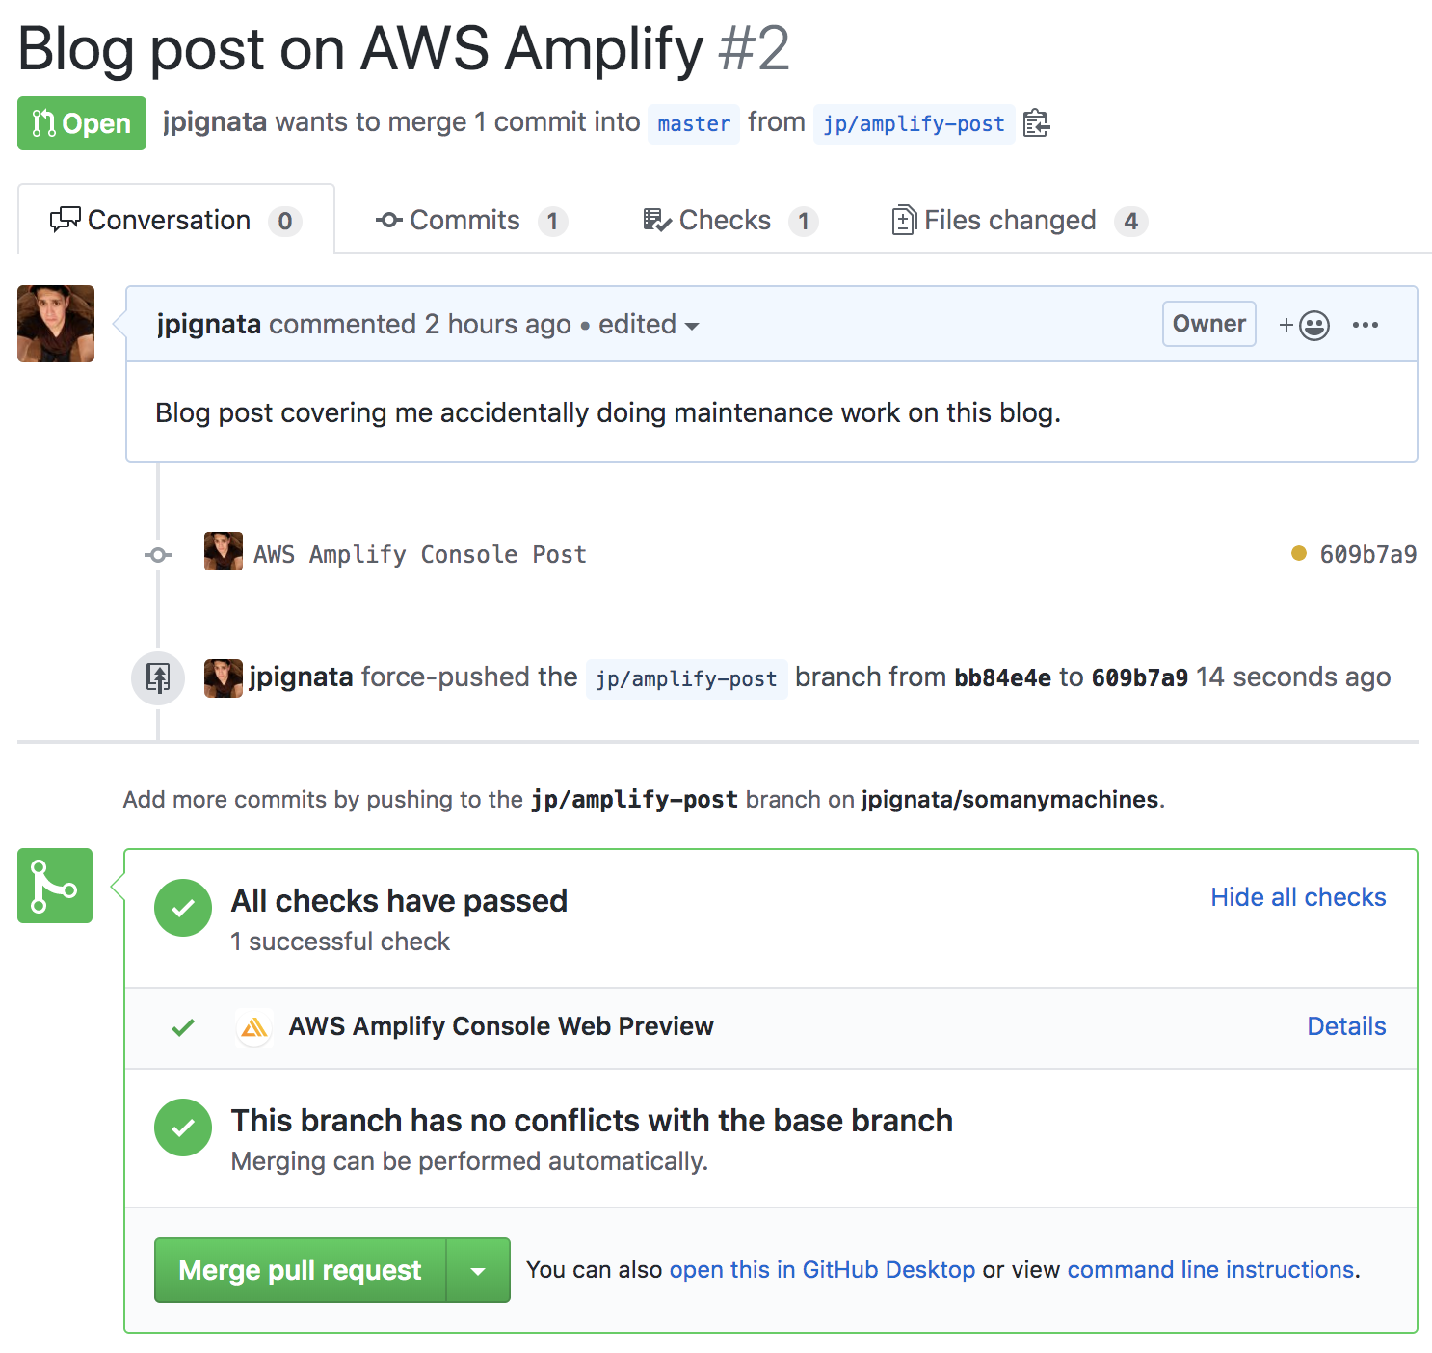1432x1353 pixels.
Task: Click jpignata's large avatar picture
Action: tap(56, 324)
